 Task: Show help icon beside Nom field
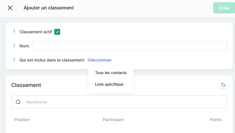click(x=14, y=46)
